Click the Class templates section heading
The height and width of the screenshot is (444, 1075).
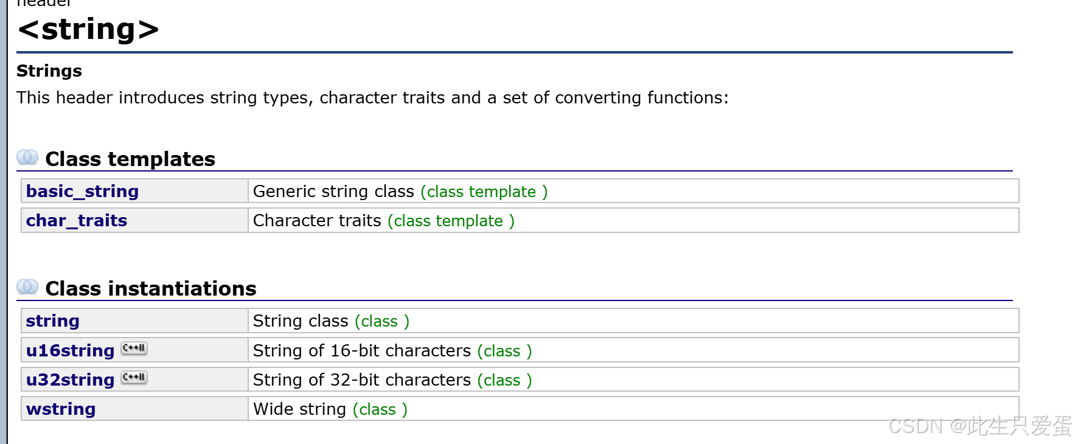[130, 159]
